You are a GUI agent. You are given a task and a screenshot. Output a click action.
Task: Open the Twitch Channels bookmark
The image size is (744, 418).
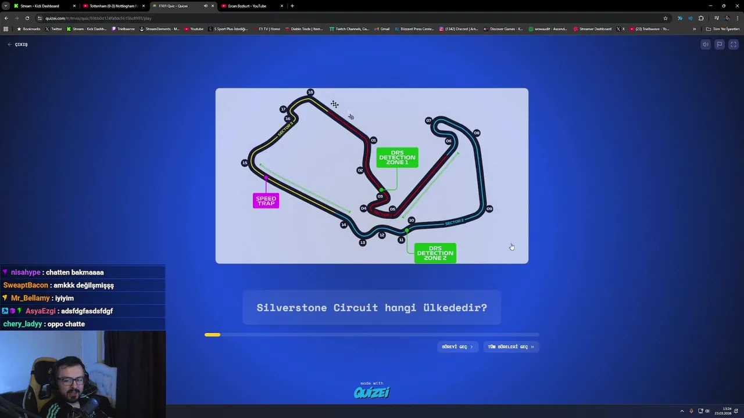[x=349, y=29]
